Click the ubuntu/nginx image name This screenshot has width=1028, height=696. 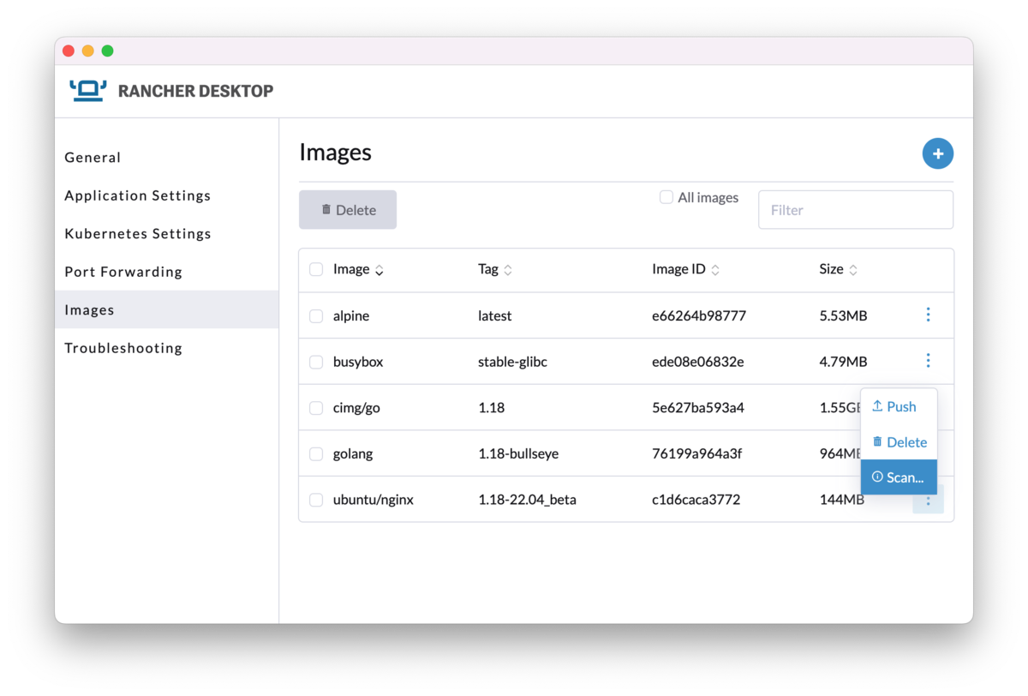[x=374, y=500]
